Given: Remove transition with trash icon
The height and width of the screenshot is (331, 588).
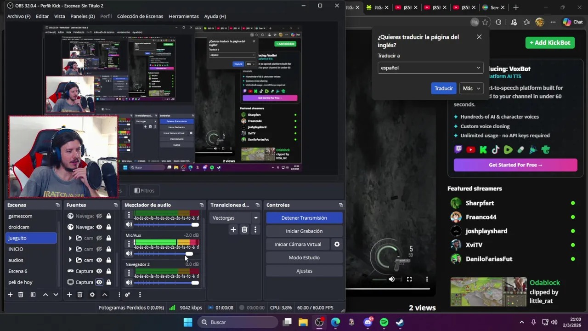Looking at the screenshot, I should tap(244, 229).
